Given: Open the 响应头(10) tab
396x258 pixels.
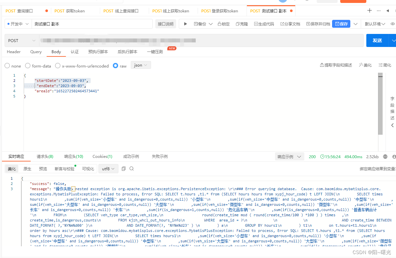Looking at the screenshot, I should (x=73, y=156).
